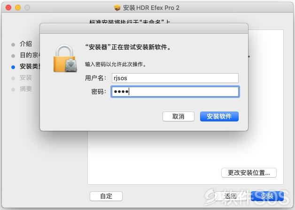This screenshot has height=210, width=295.
Task: Click the grey bullet beside 介绍
Action: (x=13, y=45)
